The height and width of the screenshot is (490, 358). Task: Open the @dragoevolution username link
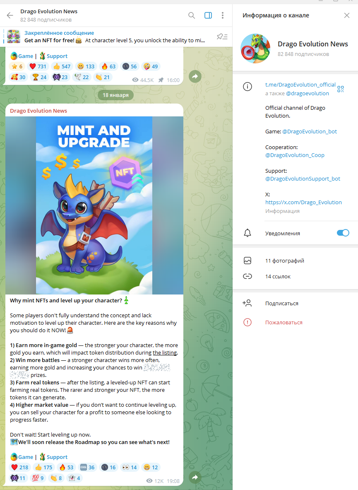coord(308,94)
